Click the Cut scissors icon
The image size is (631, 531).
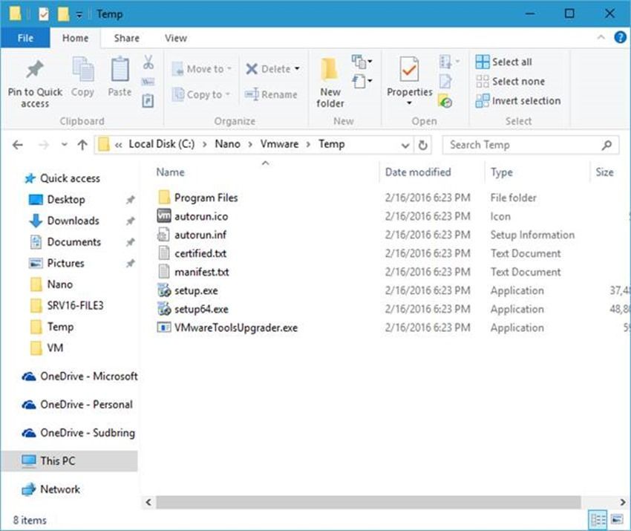pos(148,62)
